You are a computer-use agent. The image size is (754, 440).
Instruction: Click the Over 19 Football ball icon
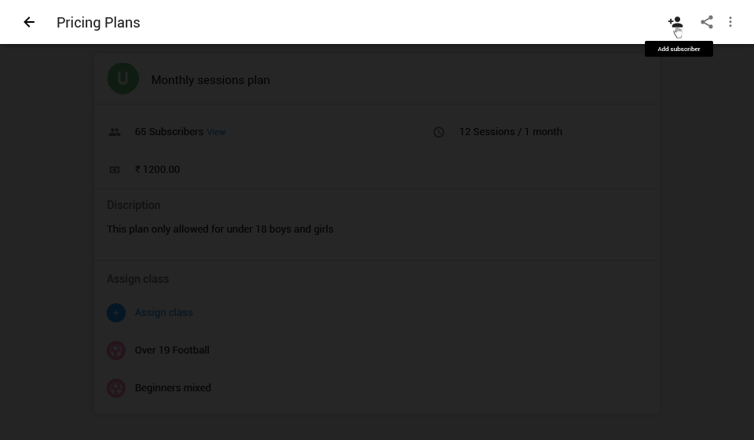click(116, 350)
